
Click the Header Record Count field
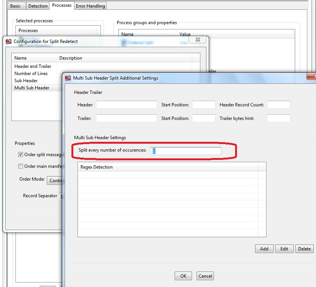tap(278, 104)
